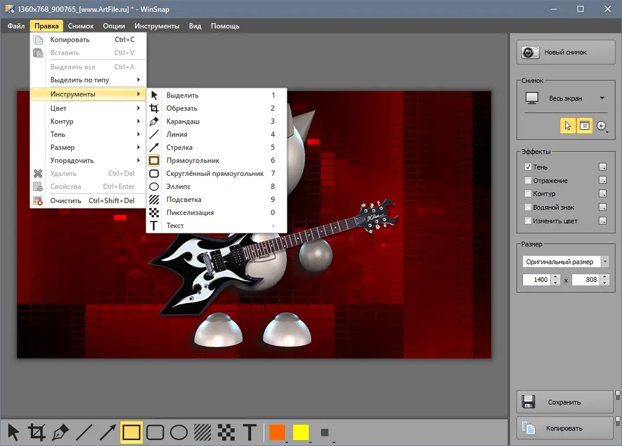Select the Highlight tool in the toolbar
The height and width of the screenshot is (446, 622).
point(202,432)
